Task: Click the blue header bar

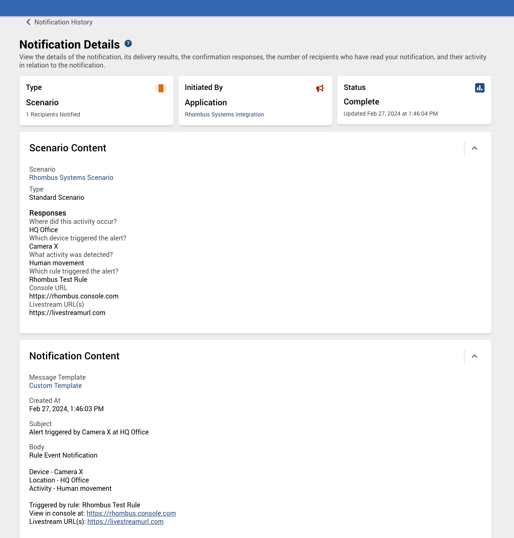Action: click(257, 8)
